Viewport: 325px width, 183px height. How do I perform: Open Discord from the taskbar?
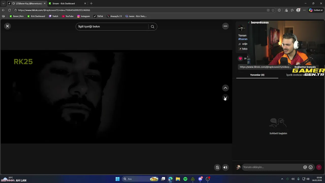coord(200,179)
